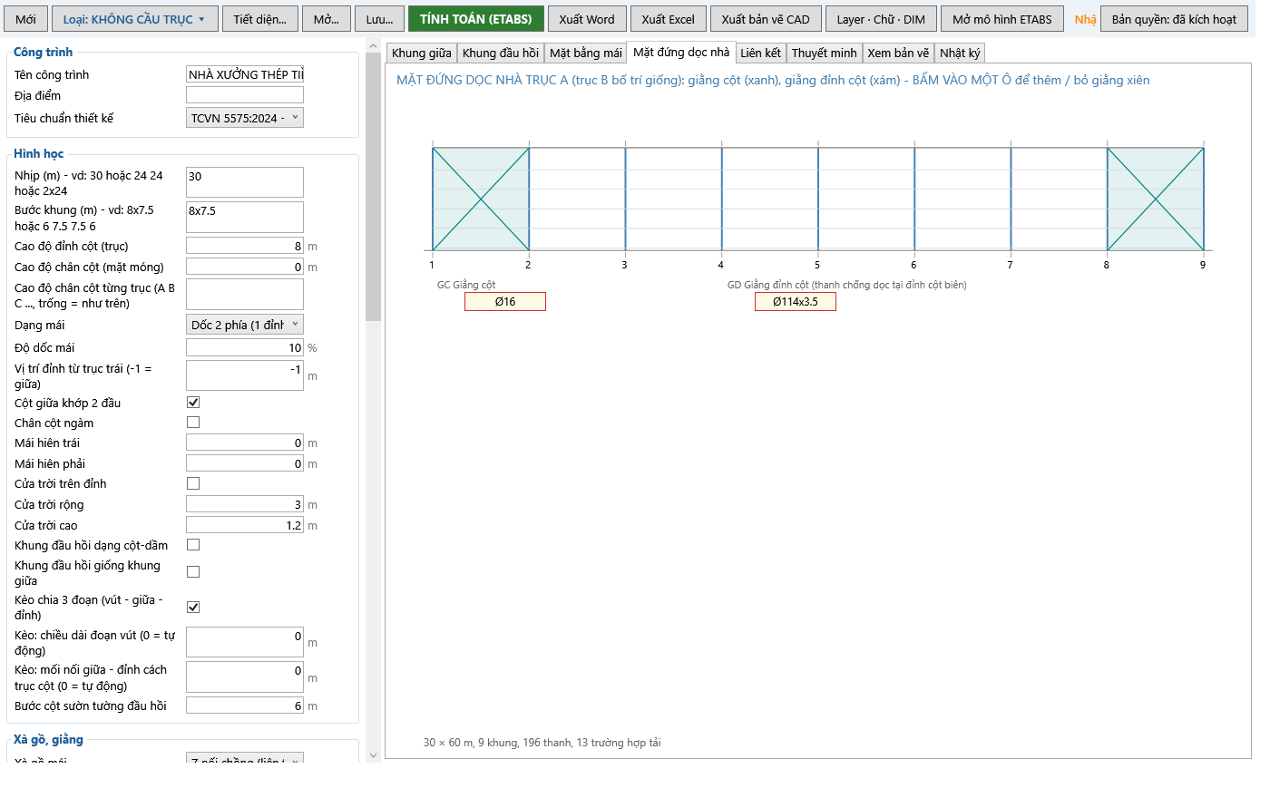
Task: Open the Loại: KHÔNG CẦU TRỤC dropdown
Action: pos(134,19)
